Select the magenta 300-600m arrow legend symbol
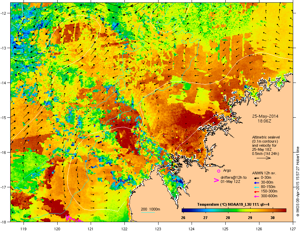Screen dimensions: 300x232 pos(257,197)
